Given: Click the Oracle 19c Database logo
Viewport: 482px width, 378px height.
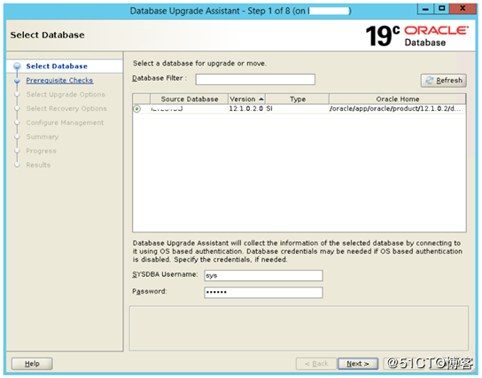Looking at the screenshot, I should point(417,35).
